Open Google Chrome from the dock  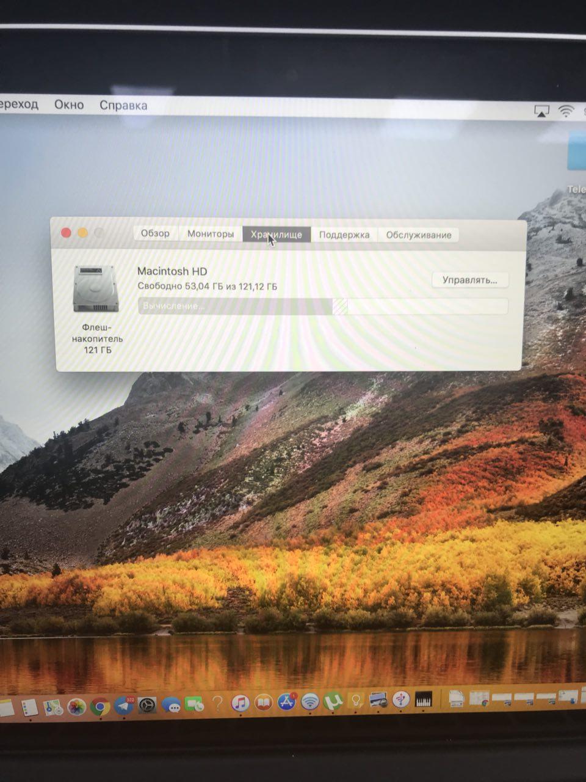[100, 707]
